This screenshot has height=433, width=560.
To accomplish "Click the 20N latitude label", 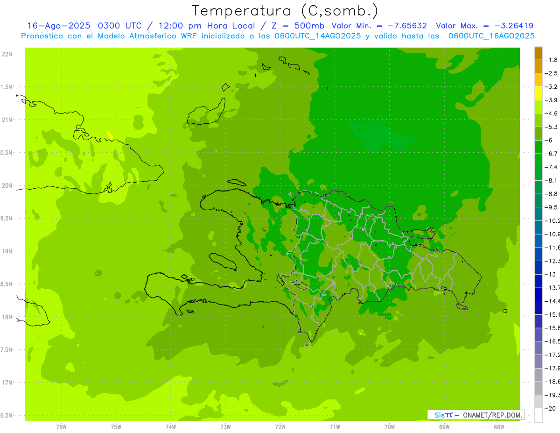I will [7, 185].
